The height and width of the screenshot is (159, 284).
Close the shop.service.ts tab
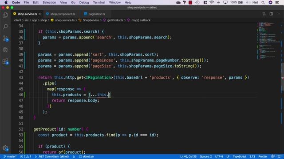click(39, 14)
